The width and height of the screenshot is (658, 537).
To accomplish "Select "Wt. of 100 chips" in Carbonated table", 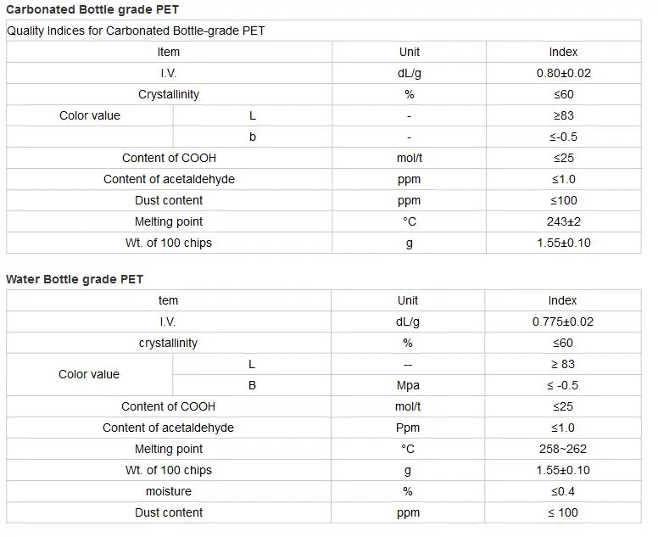I will point(169,243).
